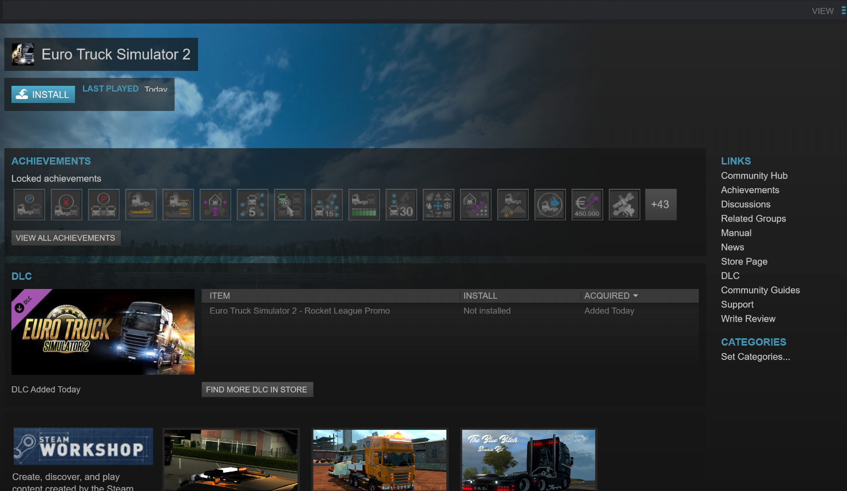Image resolution: width=847 pixels, height=491 pixels.
Task: Click the Write Review link
Action: coord(749,319)
